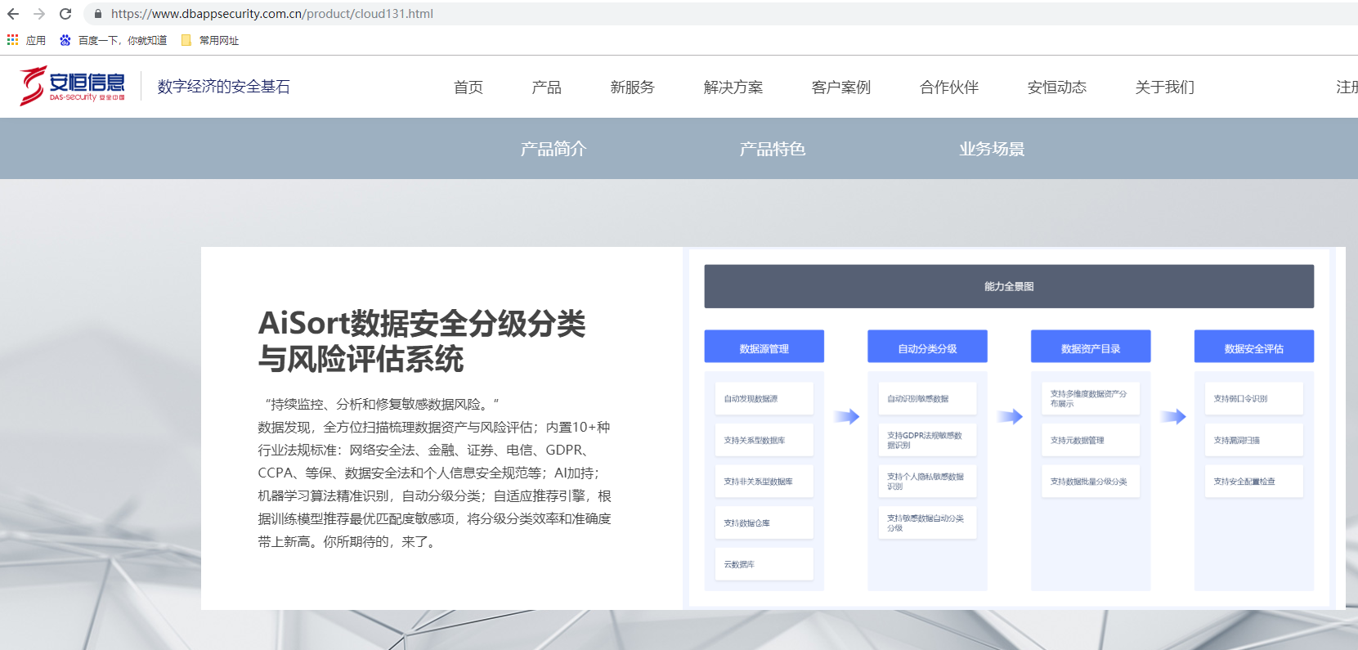Click the 数据资产目录 blue header box
1358x650 pixels.
1091,346
